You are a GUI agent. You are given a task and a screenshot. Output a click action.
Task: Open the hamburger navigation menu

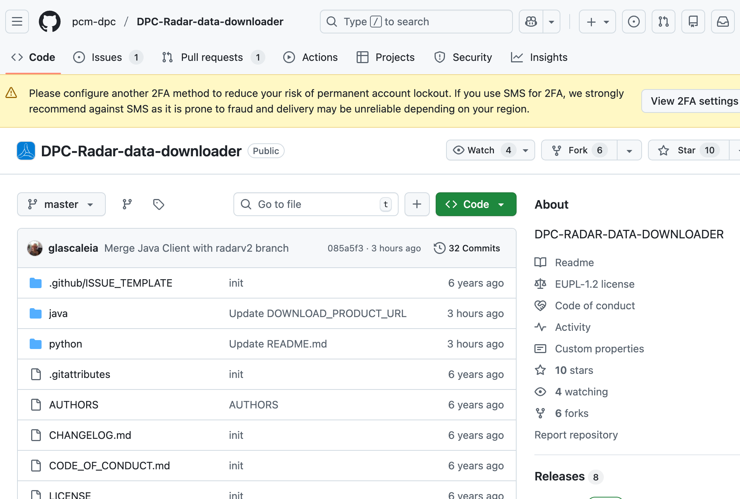[17, 22]
